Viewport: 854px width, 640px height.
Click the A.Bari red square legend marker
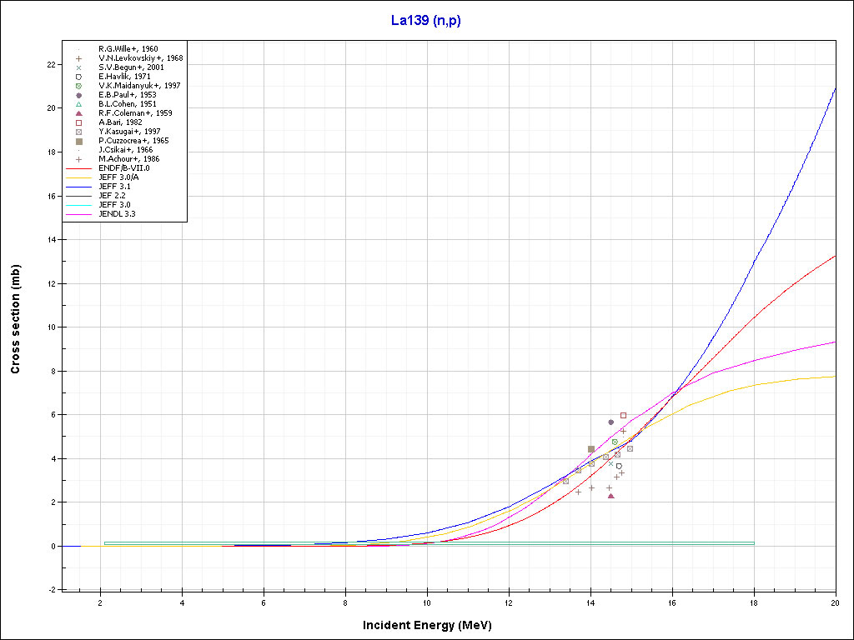78,122
